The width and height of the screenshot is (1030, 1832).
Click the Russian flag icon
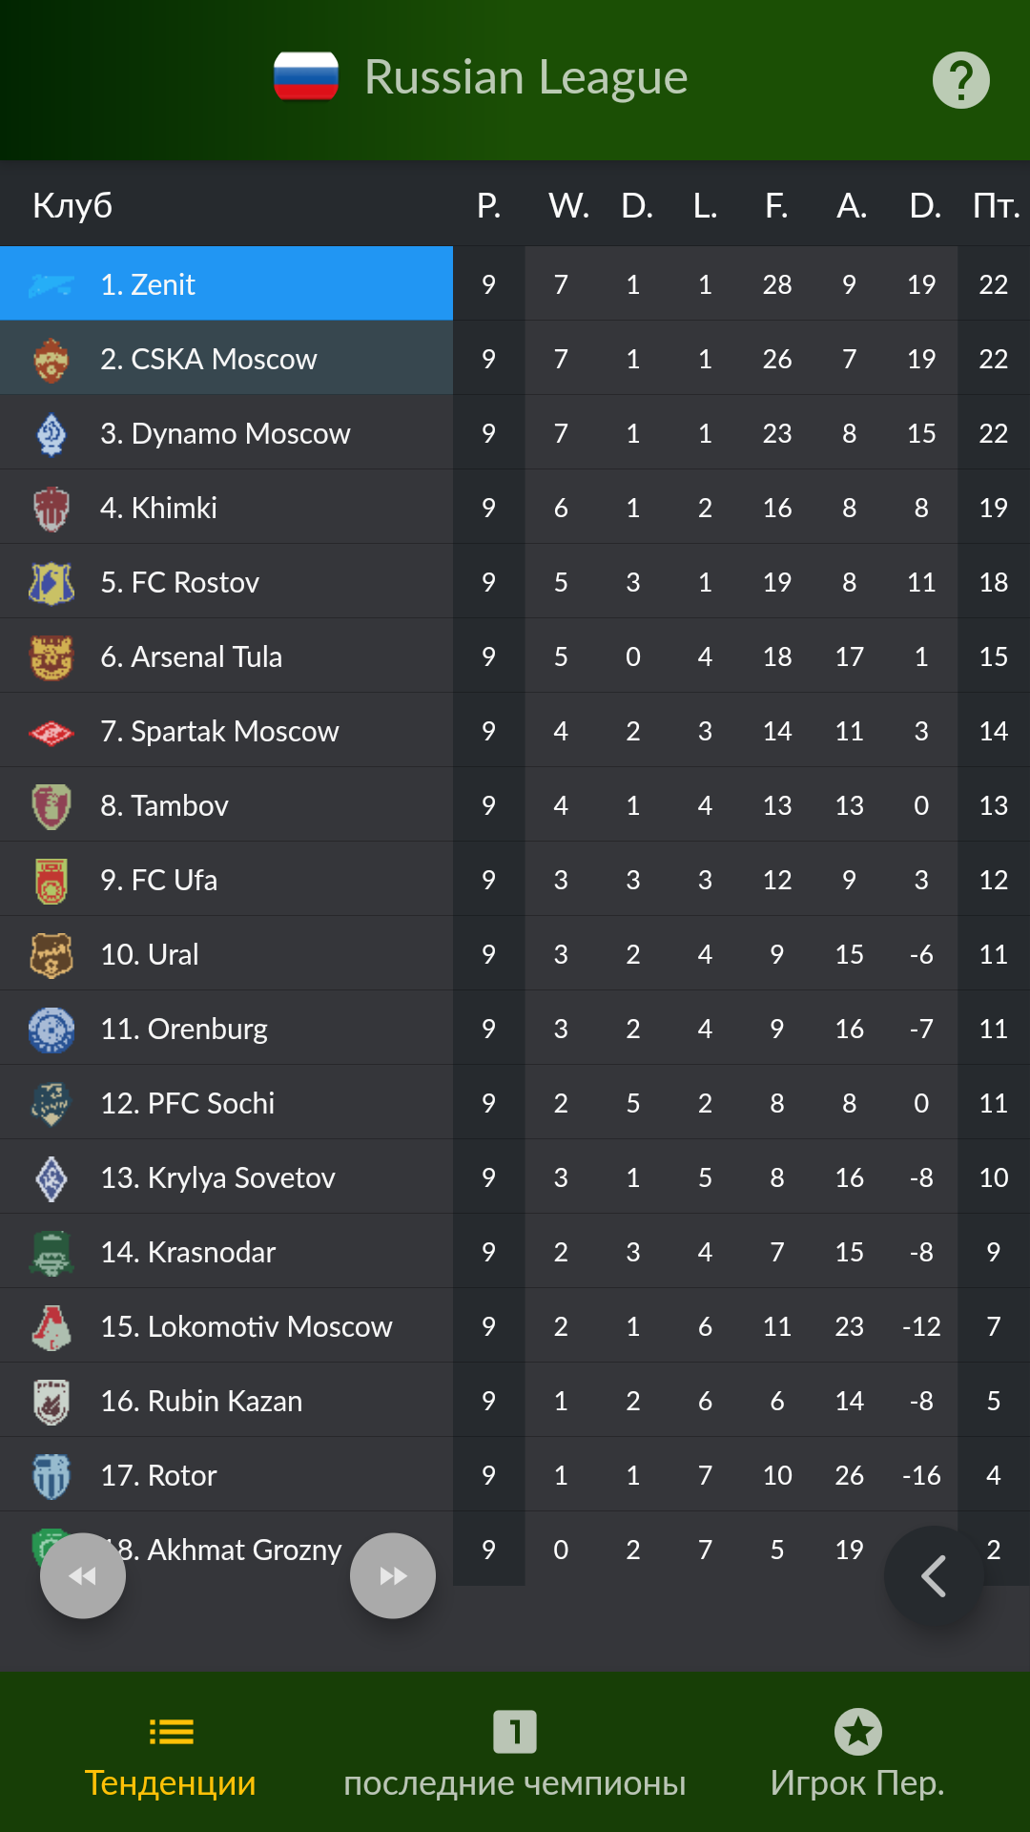pos(306,76)
